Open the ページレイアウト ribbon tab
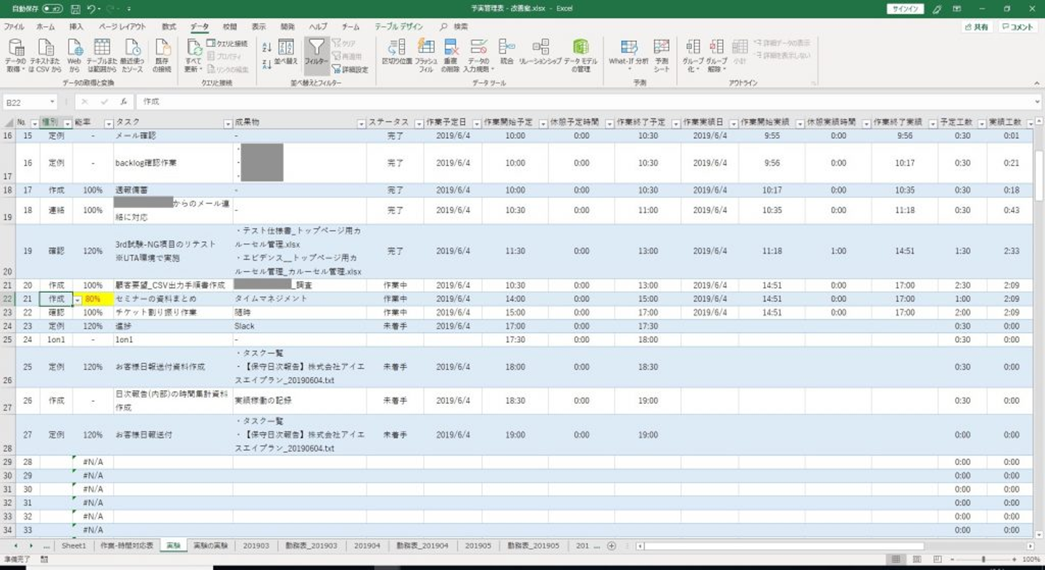The image size is (1045, 570). 122,27
